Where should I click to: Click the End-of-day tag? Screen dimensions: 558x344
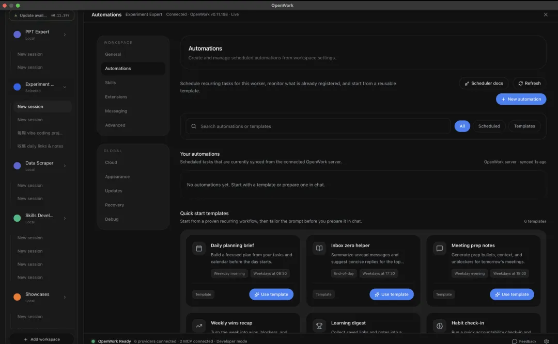344,273
